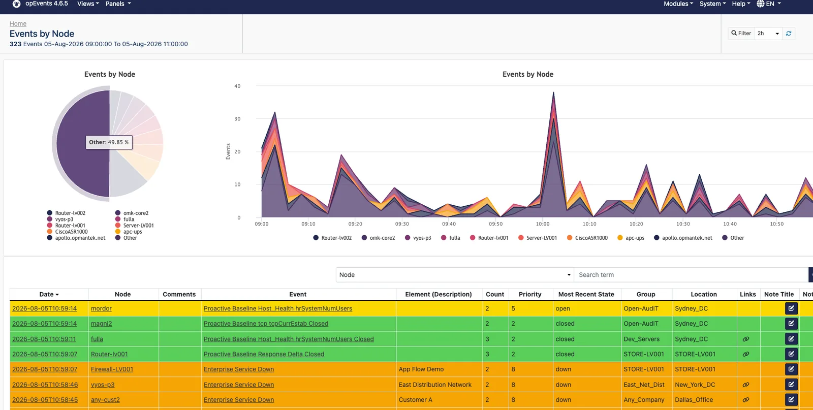This screenshot has height=410, width=813.
Task: Toggle CiscoASR1000 series in area chart legend
Action: (587, 238)
